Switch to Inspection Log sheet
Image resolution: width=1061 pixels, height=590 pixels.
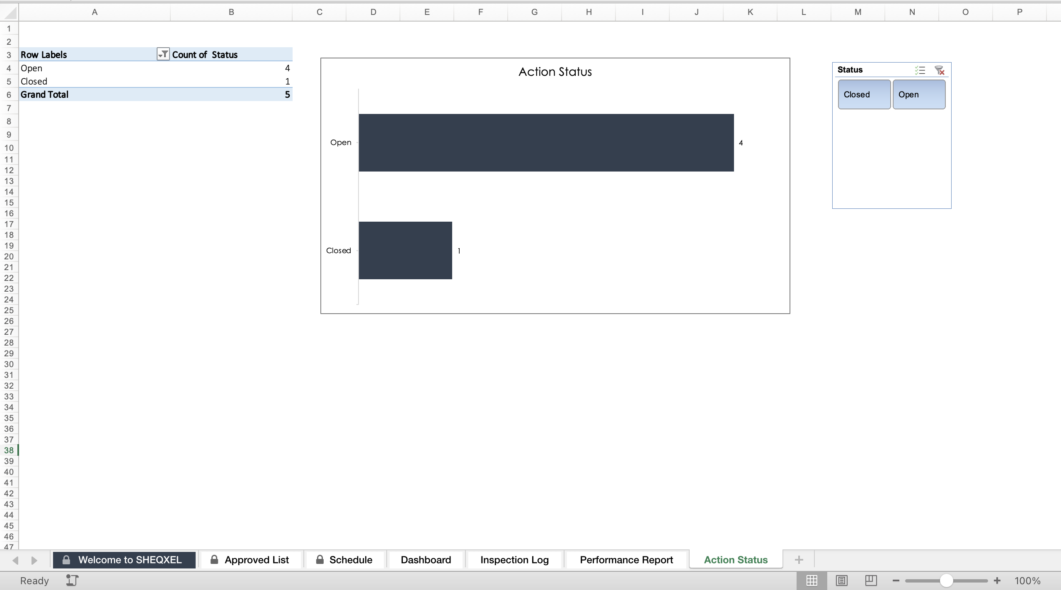(514, 560)
